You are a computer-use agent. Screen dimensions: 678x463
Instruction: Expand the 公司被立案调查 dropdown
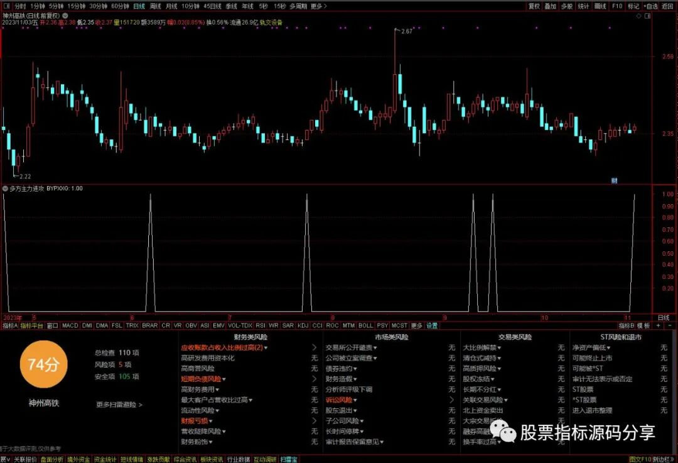[375, 358]
